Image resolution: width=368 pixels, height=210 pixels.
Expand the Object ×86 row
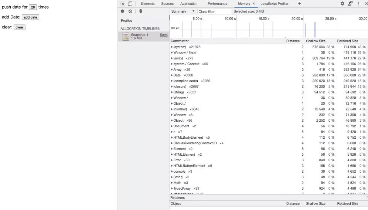[172, 121]
